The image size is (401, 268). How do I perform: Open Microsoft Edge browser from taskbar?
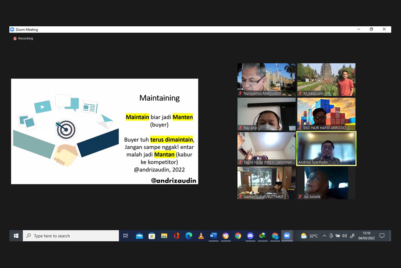point(189,236)
